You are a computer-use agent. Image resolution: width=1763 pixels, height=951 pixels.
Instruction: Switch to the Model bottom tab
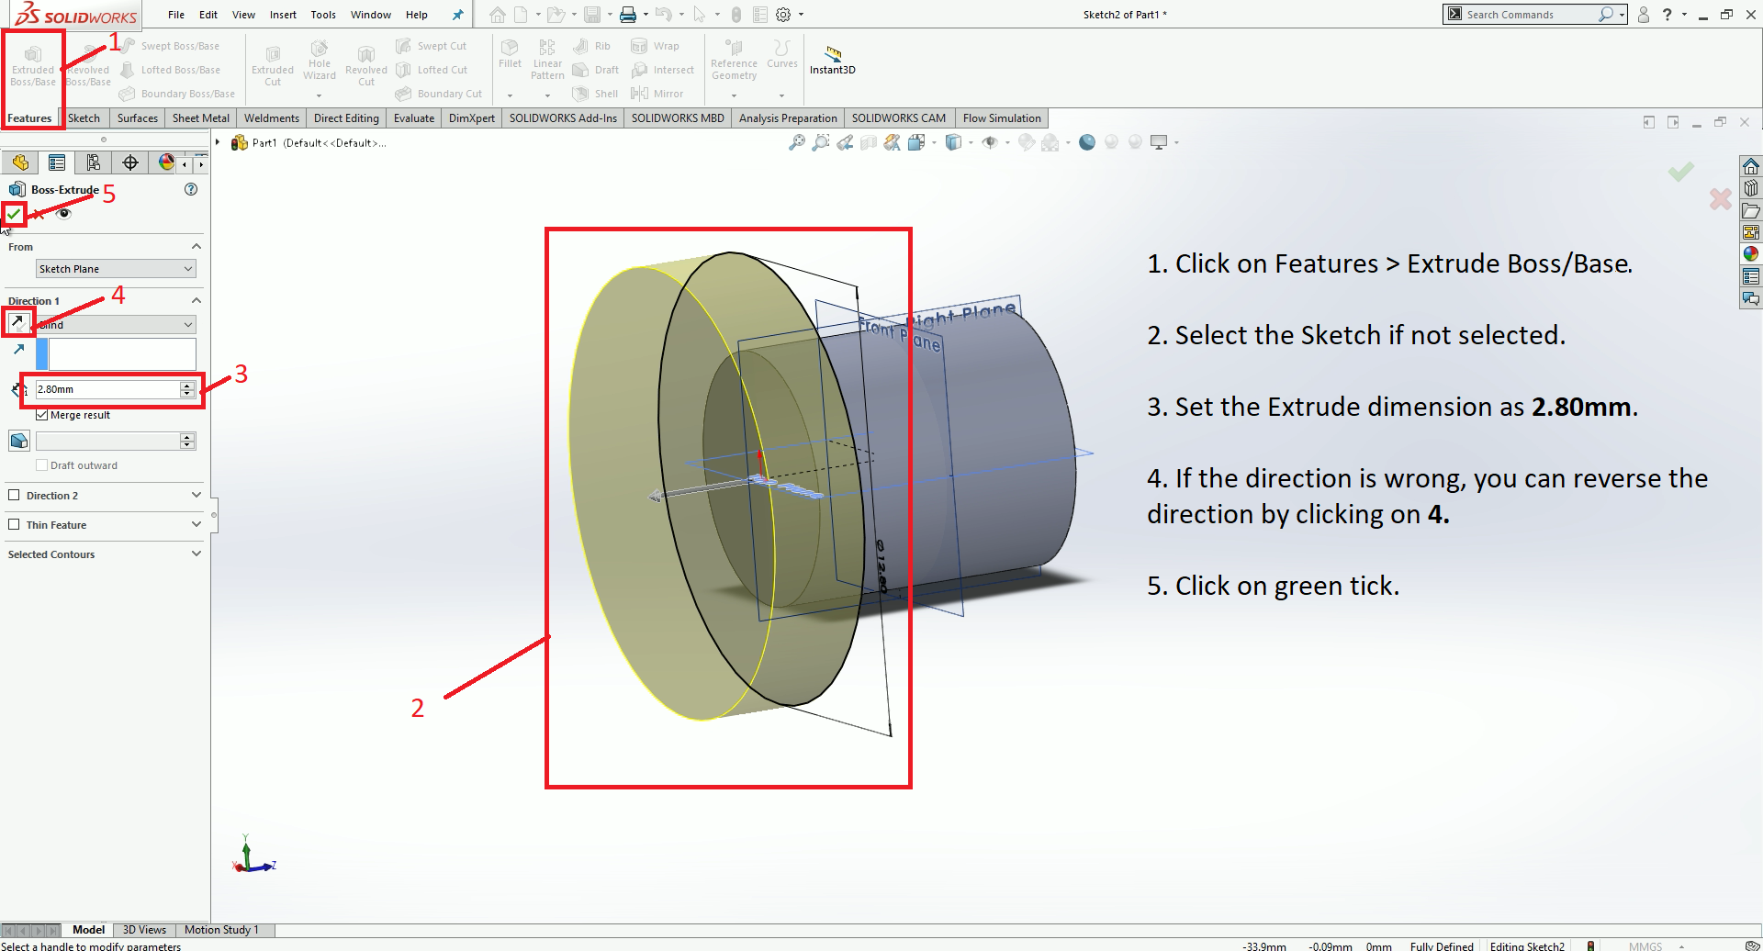point(88,930)
